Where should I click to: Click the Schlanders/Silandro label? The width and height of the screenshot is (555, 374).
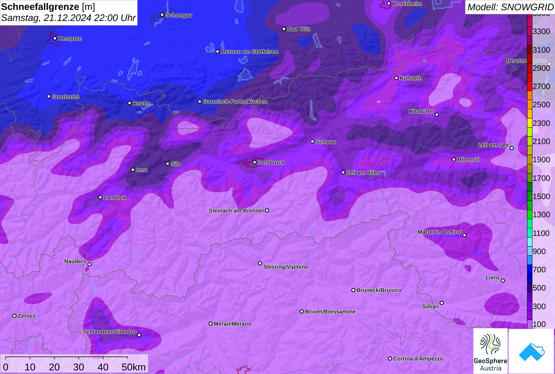109,332
